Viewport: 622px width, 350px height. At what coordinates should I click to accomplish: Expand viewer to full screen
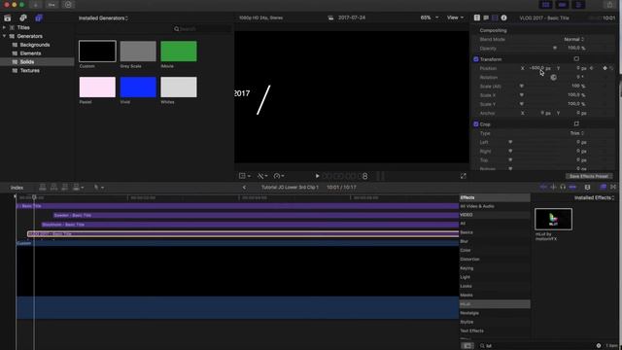[x=463, y=176]
